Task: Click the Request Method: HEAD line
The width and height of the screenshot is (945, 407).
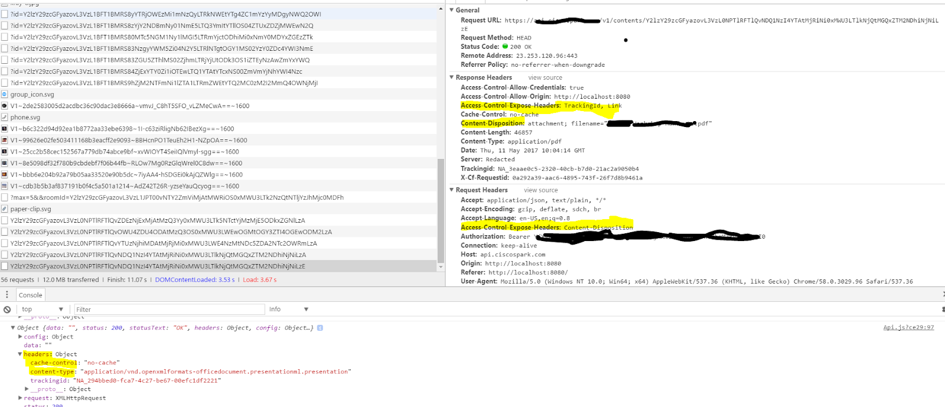Action: (x=496, y=38)
